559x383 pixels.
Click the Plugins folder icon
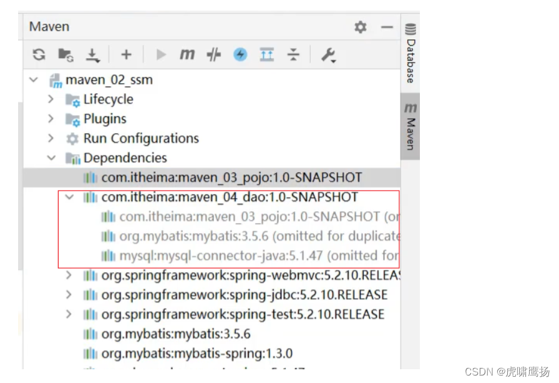point(73,119)
